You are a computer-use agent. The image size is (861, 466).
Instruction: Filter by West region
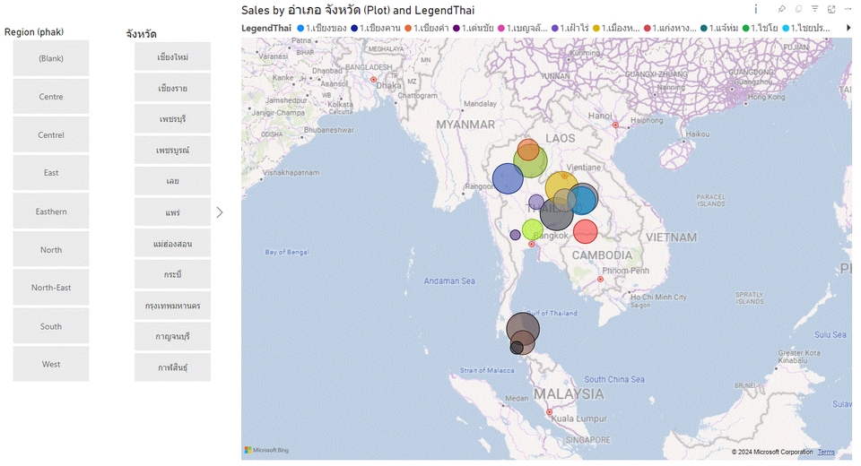51,364
